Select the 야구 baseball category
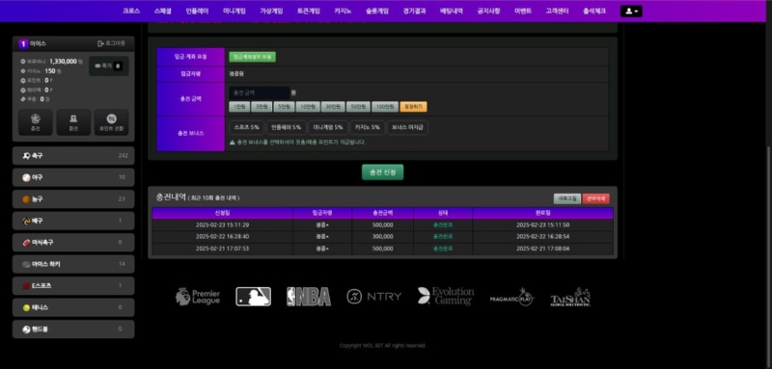Image resolution: width=772 pixels, height=369 pixels. 73,177
